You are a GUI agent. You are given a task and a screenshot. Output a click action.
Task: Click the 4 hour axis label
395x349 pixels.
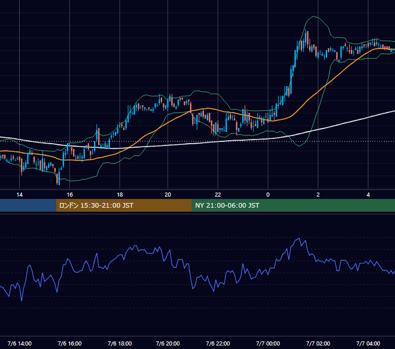tap(368, 195)
